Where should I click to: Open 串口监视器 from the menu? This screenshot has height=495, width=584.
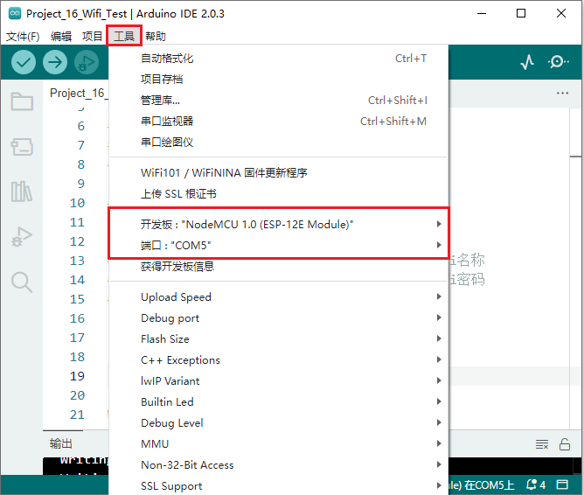(x=279, y=121)
